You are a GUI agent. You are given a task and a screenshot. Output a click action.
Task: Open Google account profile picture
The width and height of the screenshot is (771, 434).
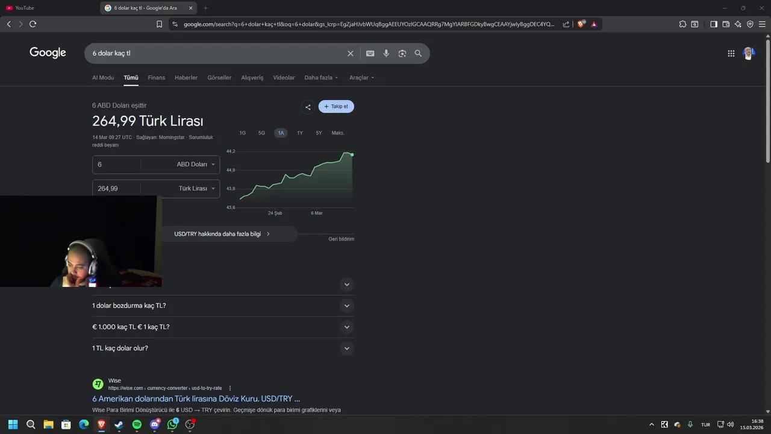point(749,54)
